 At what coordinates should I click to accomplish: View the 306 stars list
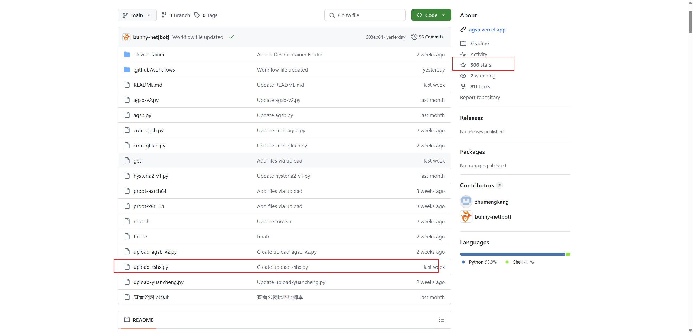click(x=480, y=65)
